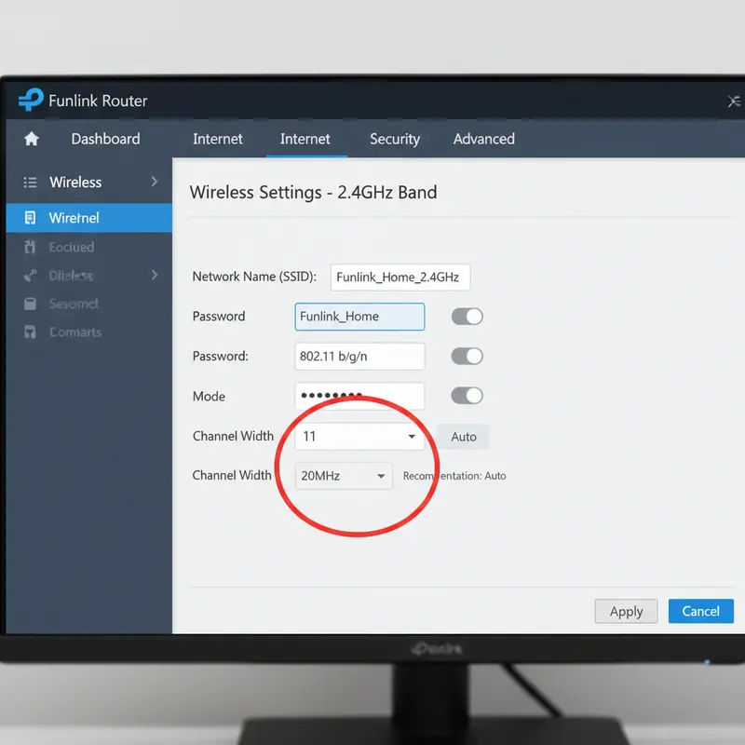The image size is (745, 745).
Task: Click the document icon in highlighted sidebar item
Action: coord(30,218)
